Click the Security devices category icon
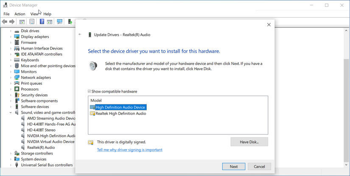350x176 pixels. (x=17, y=95)
